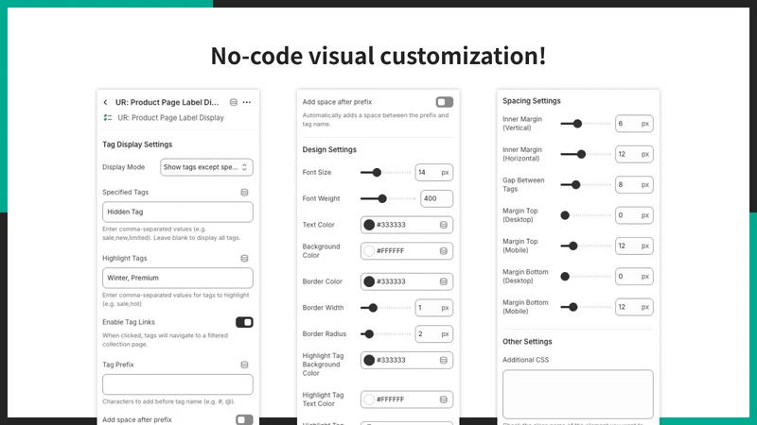757x425 pixels.
Task: Adjust the Border Width slider
Action: point(386,308)
